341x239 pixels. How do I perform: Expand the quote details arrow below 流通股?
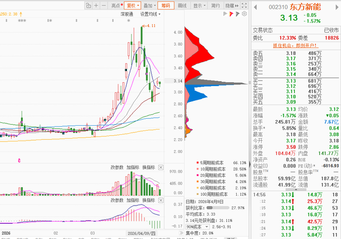click(296, 190)
